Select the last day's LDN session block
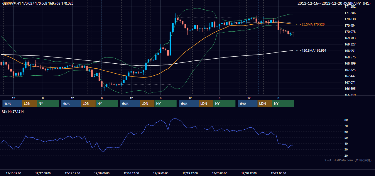The height and width of the screenshot is (176, 375). pyautogui.click(x=265, y=104)
